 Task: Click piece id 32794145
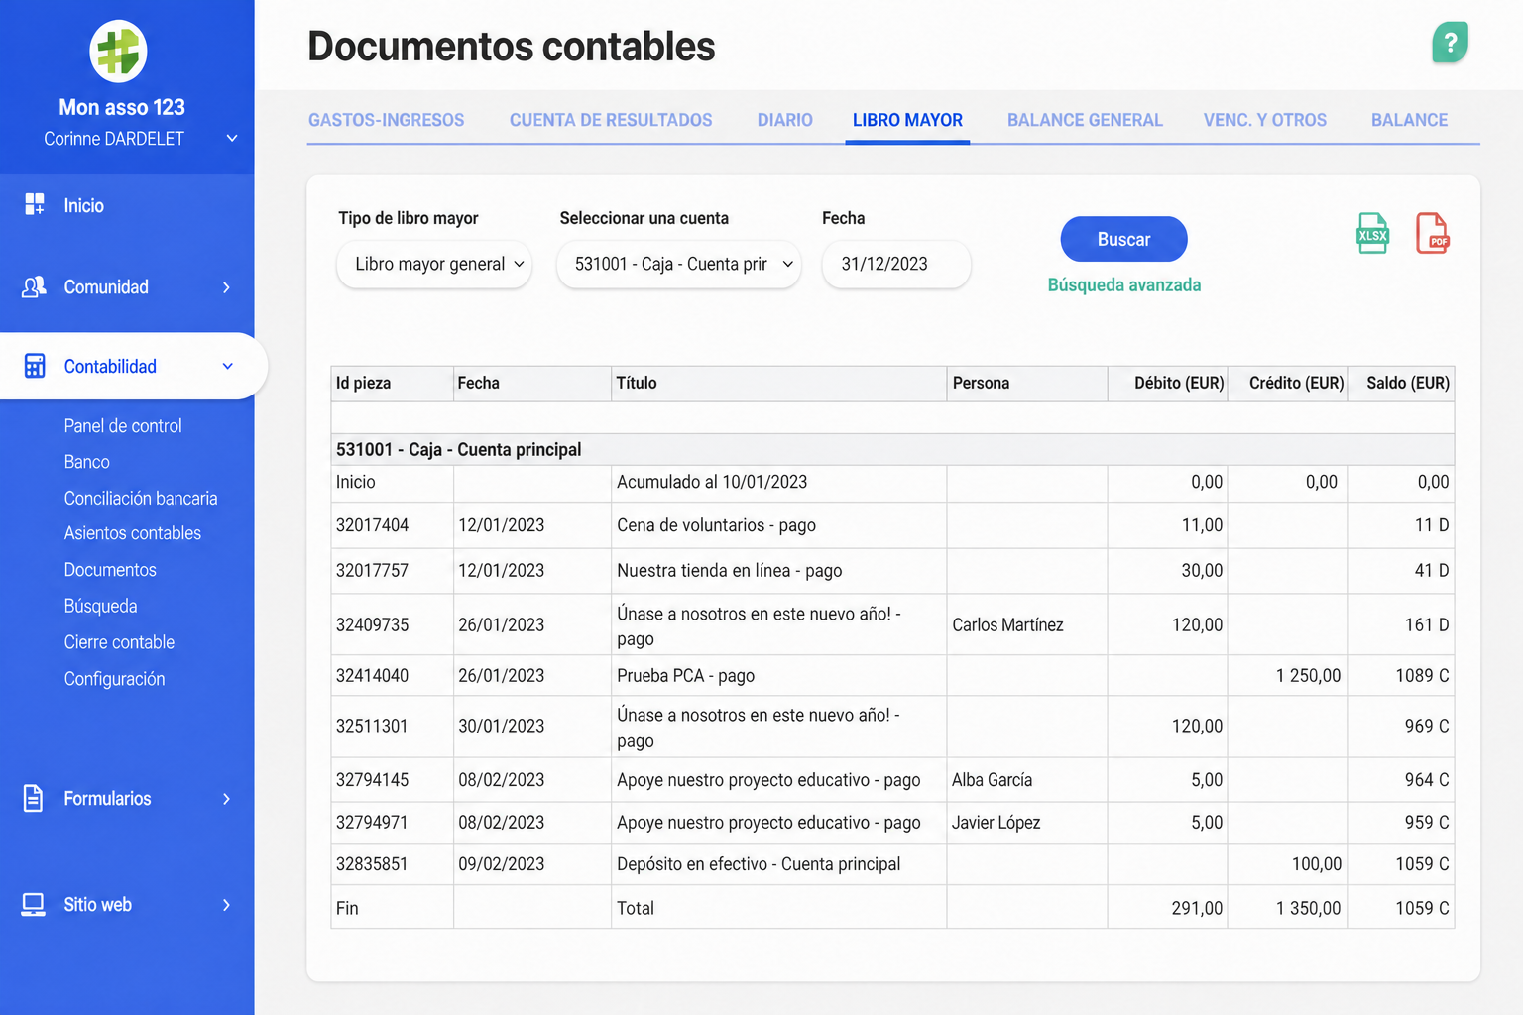pyautogui.click(x=372, y=780)
